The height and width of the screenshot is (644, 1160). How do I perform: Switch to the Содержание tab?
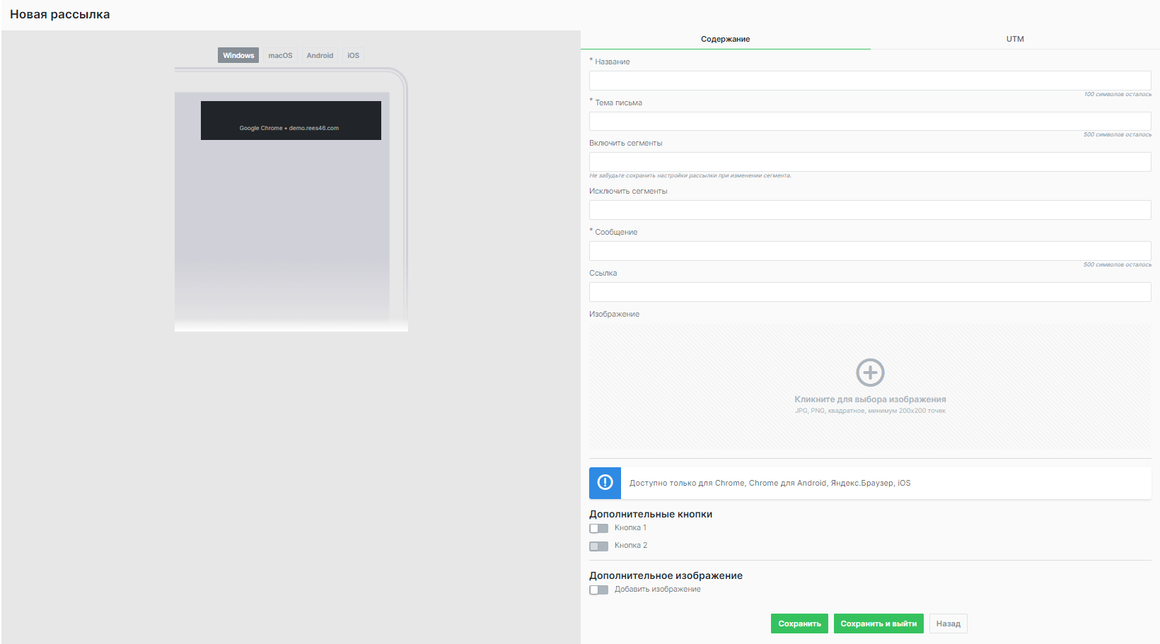point(725,39)
